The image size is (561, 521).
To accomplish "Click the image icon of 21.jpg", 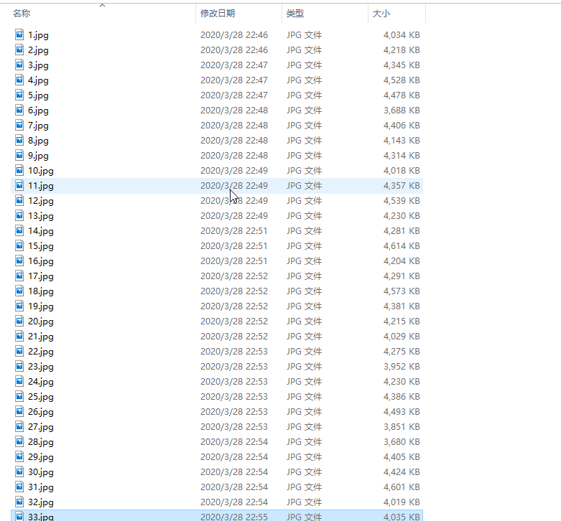I will tap(19, 336).
